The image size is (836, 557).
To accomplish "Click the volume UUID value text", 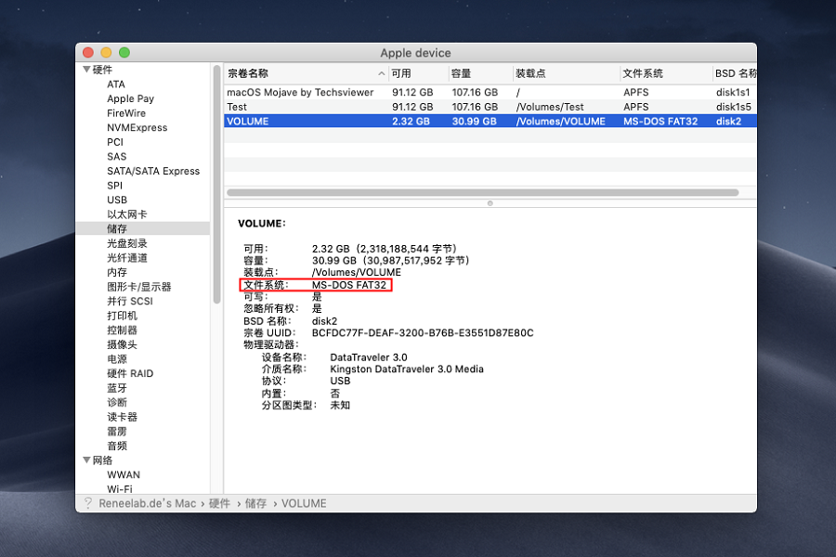I will tap(423, 332).
